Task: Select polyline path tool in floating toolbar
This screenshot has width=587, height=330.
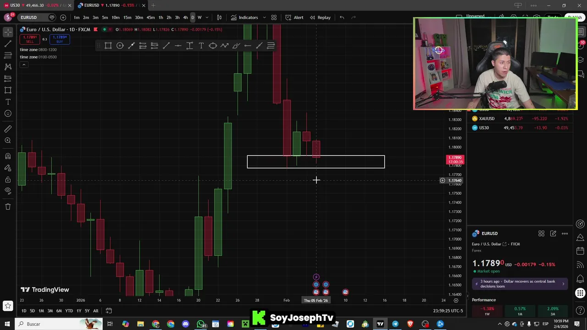Action: [x=224, y=45]
